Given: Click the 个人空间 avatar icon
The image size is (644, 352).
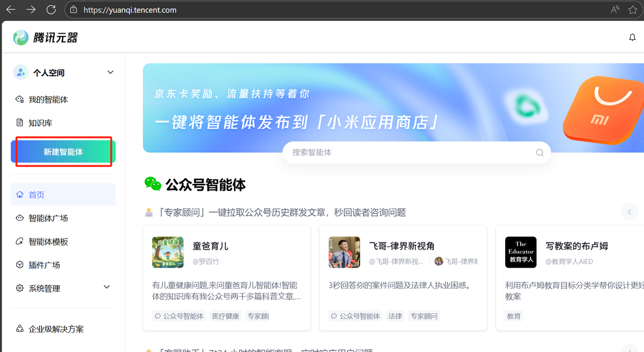Looking at the screenshot, I should pyautogui.click(x=21, y=72).
